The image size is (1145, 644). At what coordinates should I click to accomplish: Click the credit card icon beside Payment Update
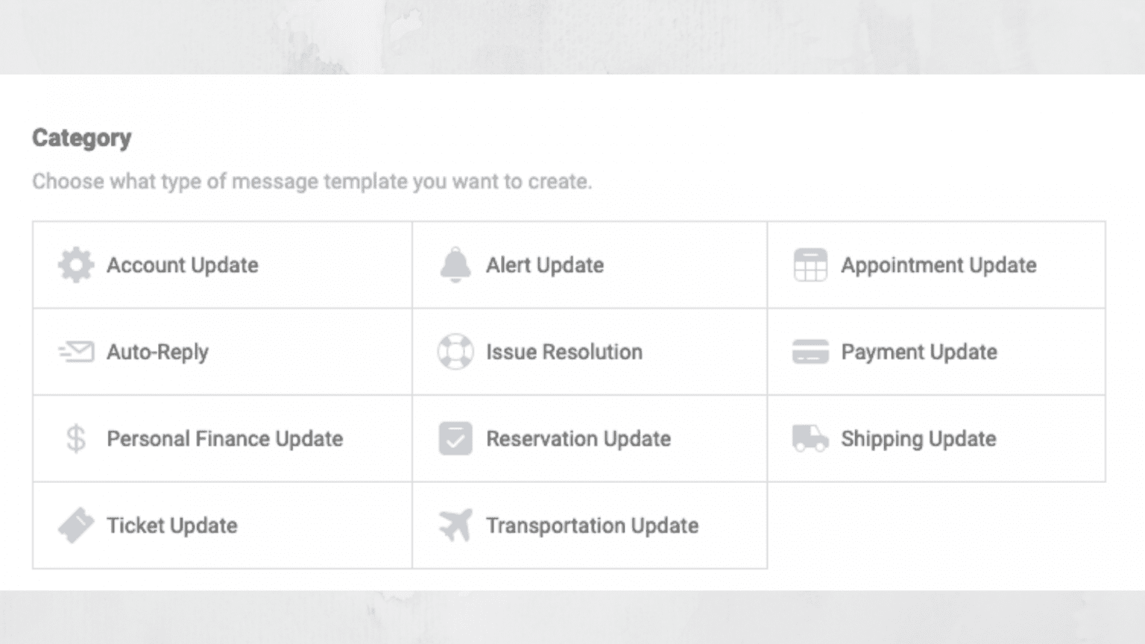click(x=812, y=351)
